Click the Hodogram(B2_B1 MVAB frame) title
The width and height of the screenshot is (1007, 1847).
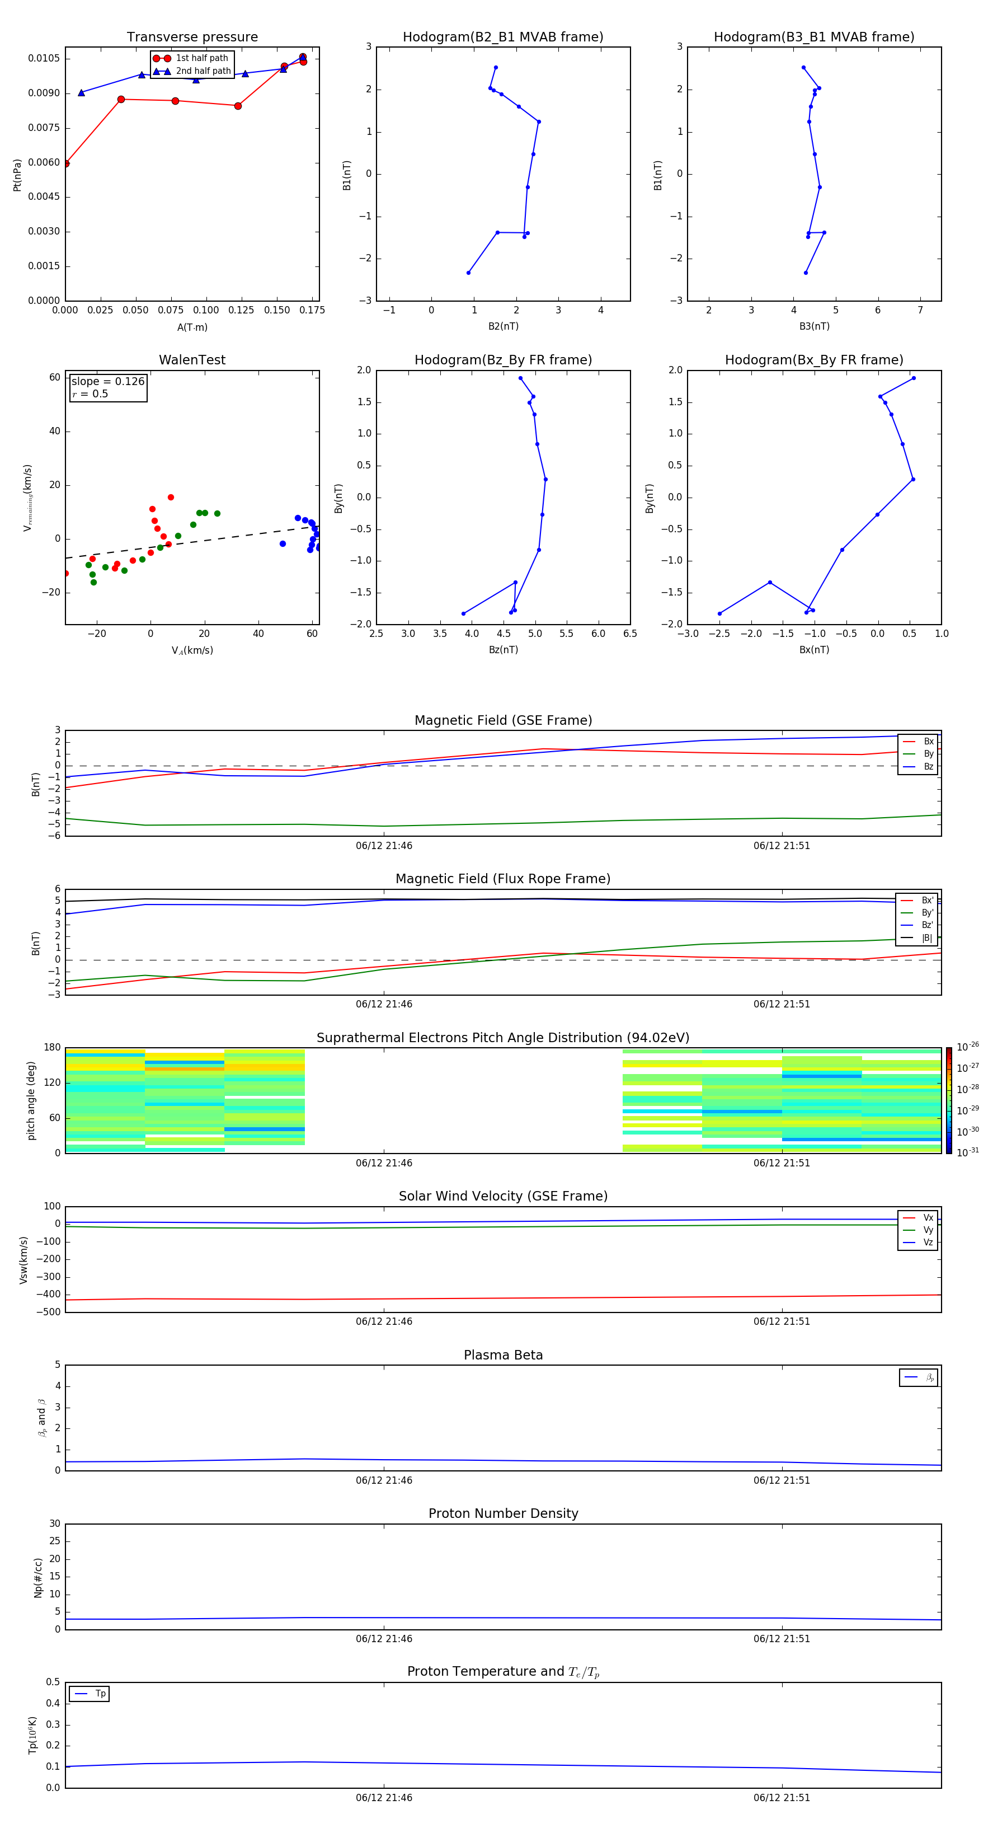(x=503, y=37)
